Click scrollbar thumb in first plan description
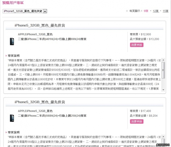This screenshot has width=171, height=147. 163,70
